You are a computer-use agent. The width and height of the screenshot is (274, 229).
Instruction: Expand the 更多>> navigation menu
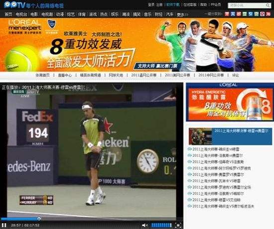tap(182, 14)
